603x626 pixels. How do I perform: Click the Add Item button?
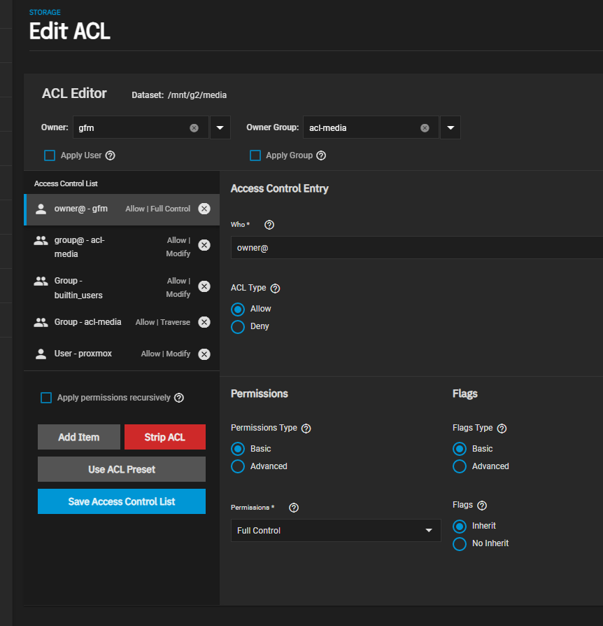point(79,437)
